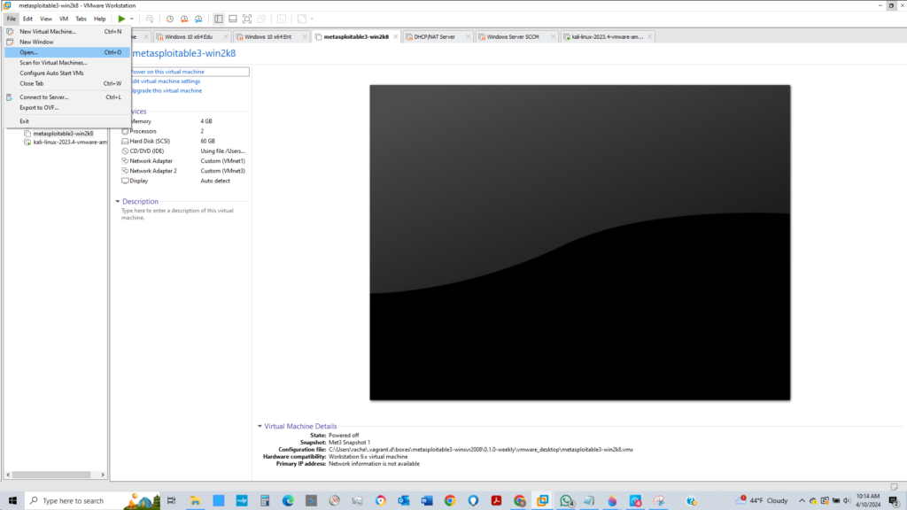Open Word from the taskbar
Image resolution: width=907 pixels, height=510 pixels.
click(x=427, y=501)
